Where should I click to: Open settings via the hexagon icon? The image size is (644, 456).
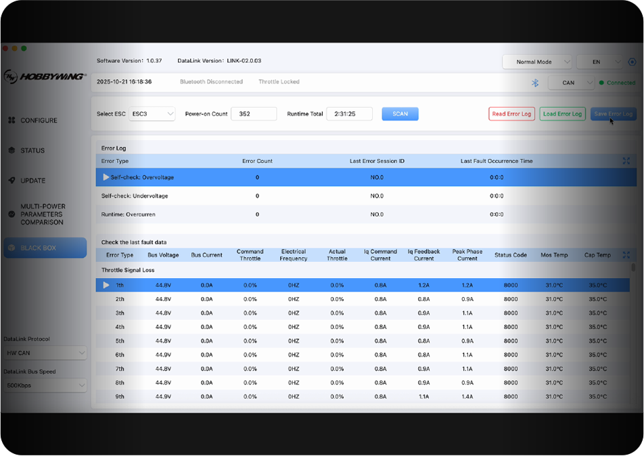(x=632, y=62)
